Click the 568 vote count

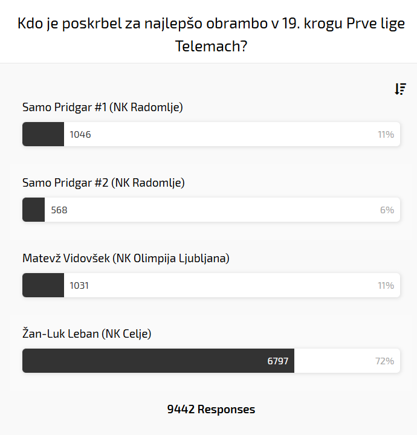tap(59, 210)
